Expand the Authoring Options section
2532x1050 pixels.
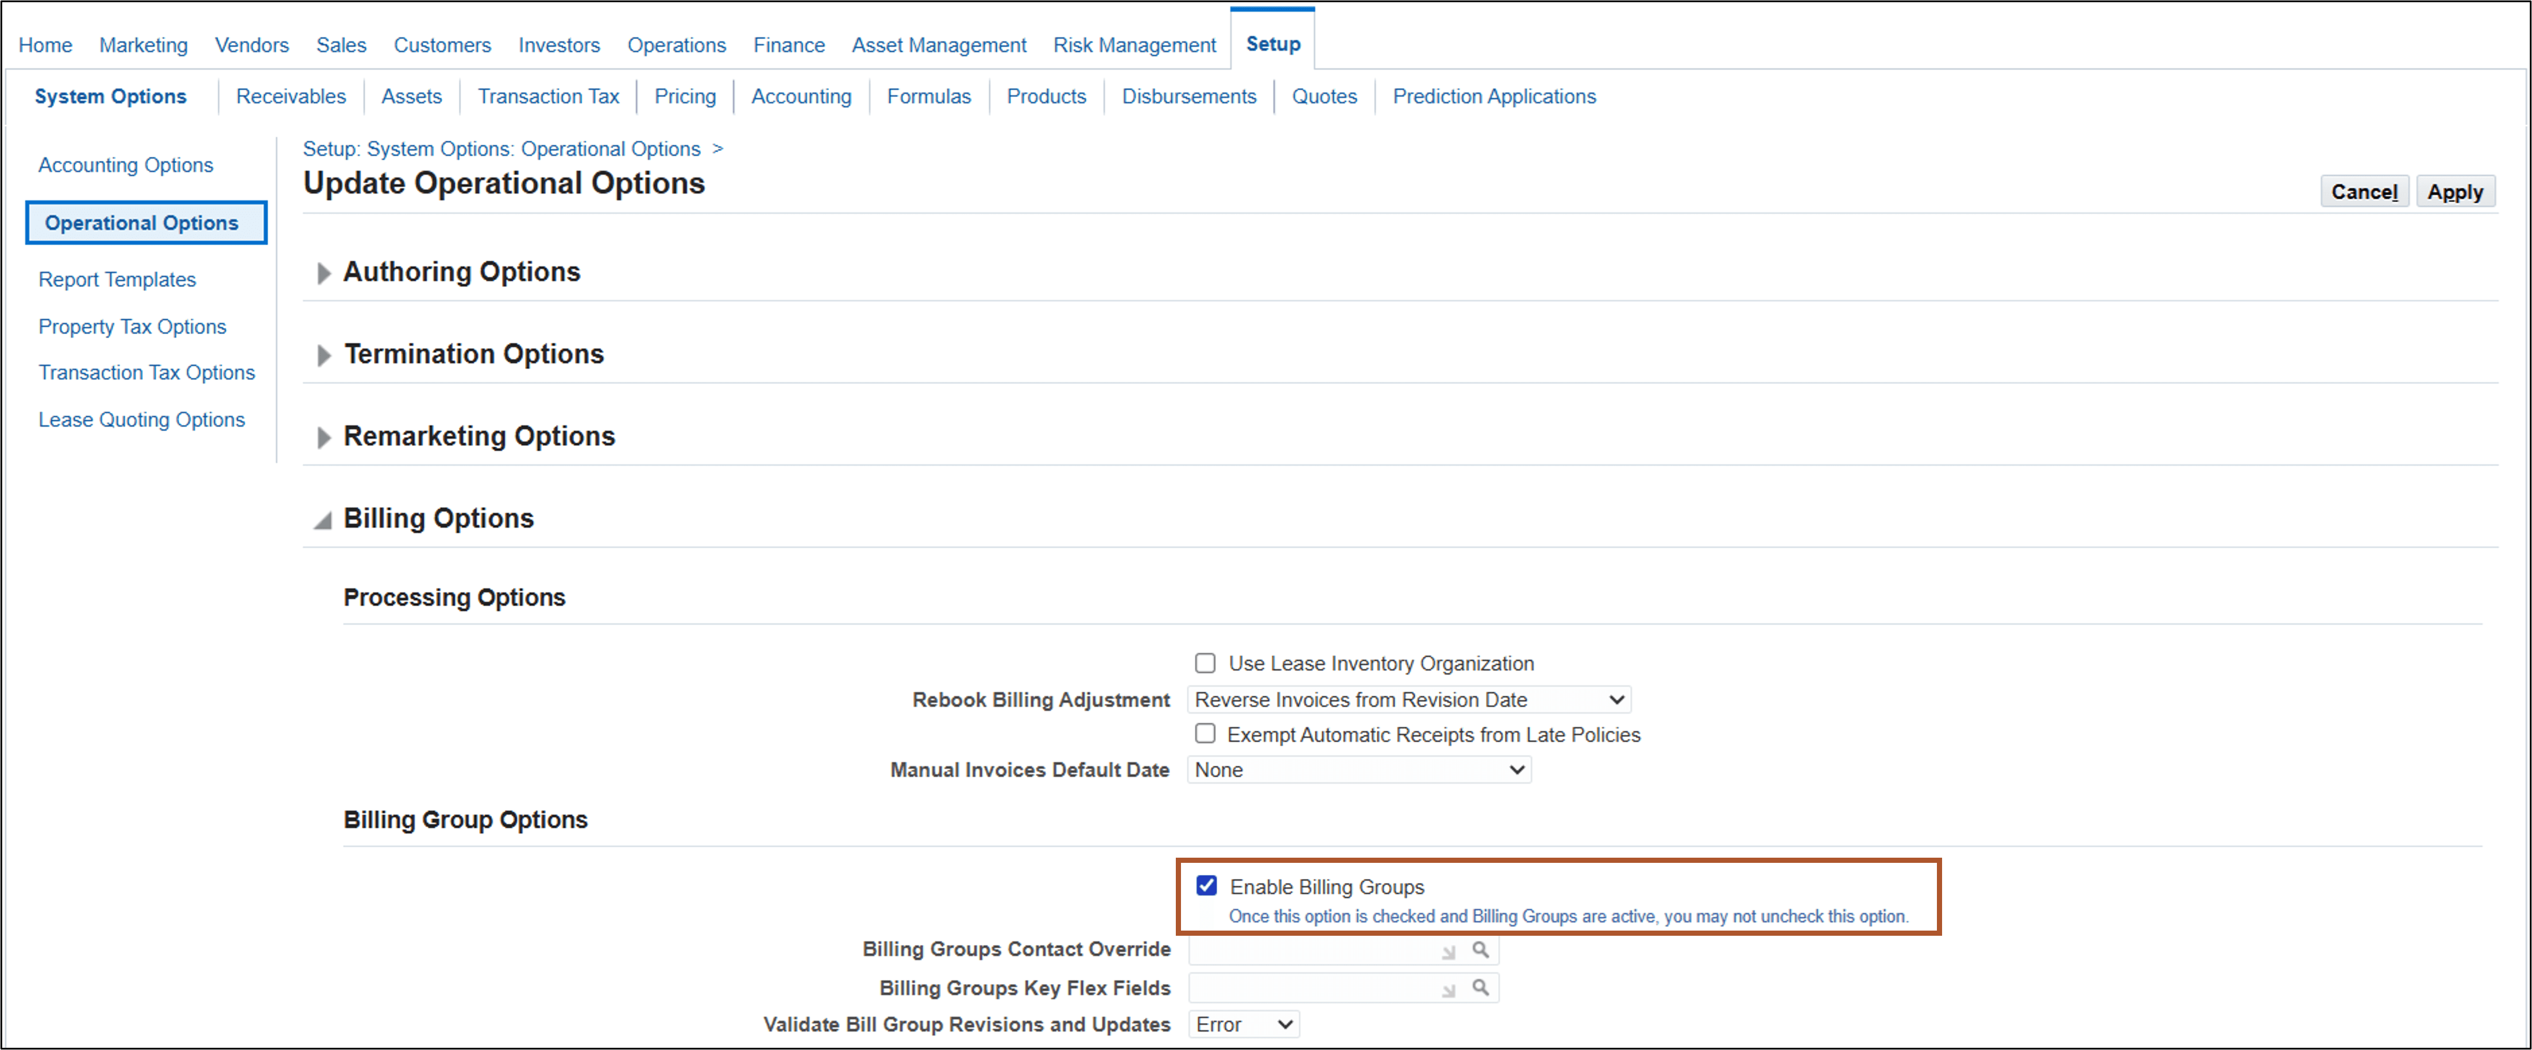(323, 273)
